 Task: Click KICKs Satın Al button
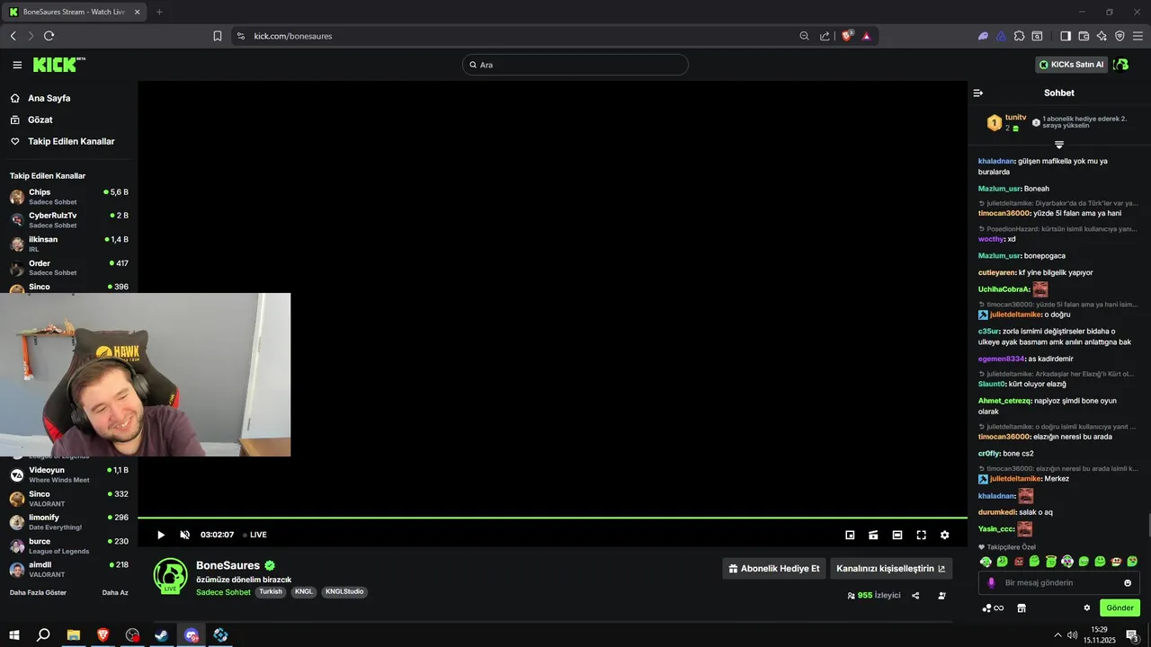point(1071,65)
